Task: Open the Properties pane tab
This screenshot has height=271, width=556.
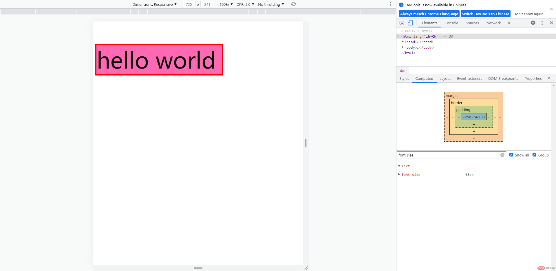Action: point(533,78)
